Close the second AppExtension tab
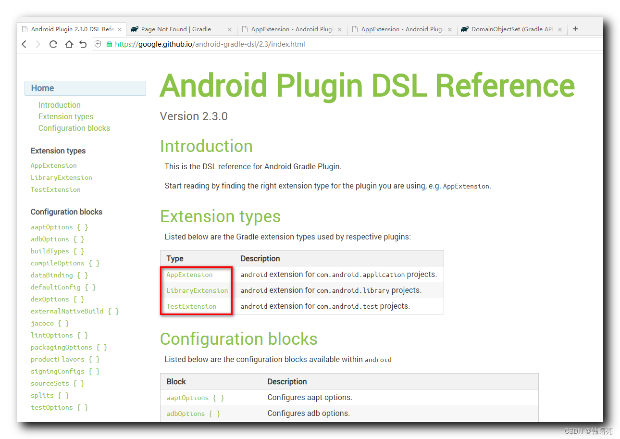620x439 pixels. [x=450, y=29]
